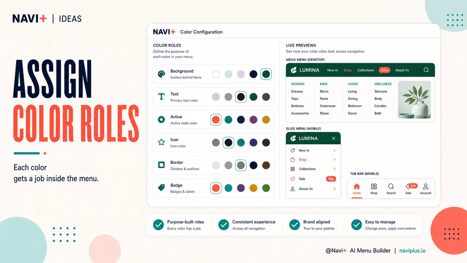This screenshot has width=467, height=263.
Task: Open the Candles link under WELLNESS
Action: (x=380, y=106)
